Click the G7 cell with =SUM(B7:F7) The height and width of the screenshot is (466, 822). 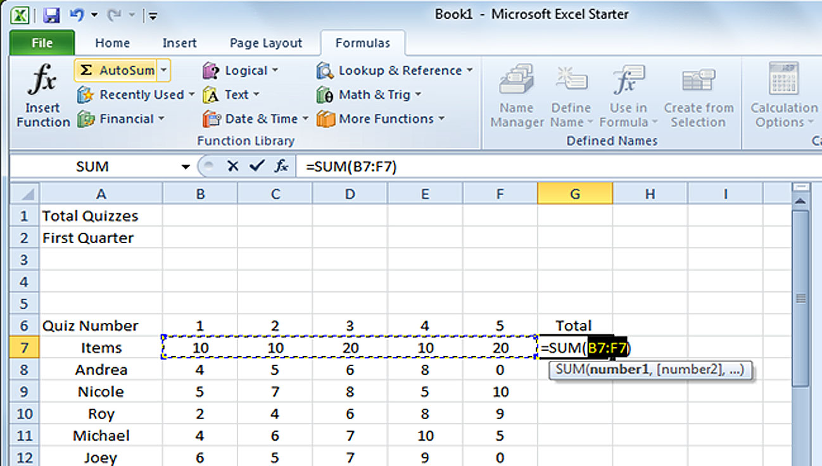575,348
